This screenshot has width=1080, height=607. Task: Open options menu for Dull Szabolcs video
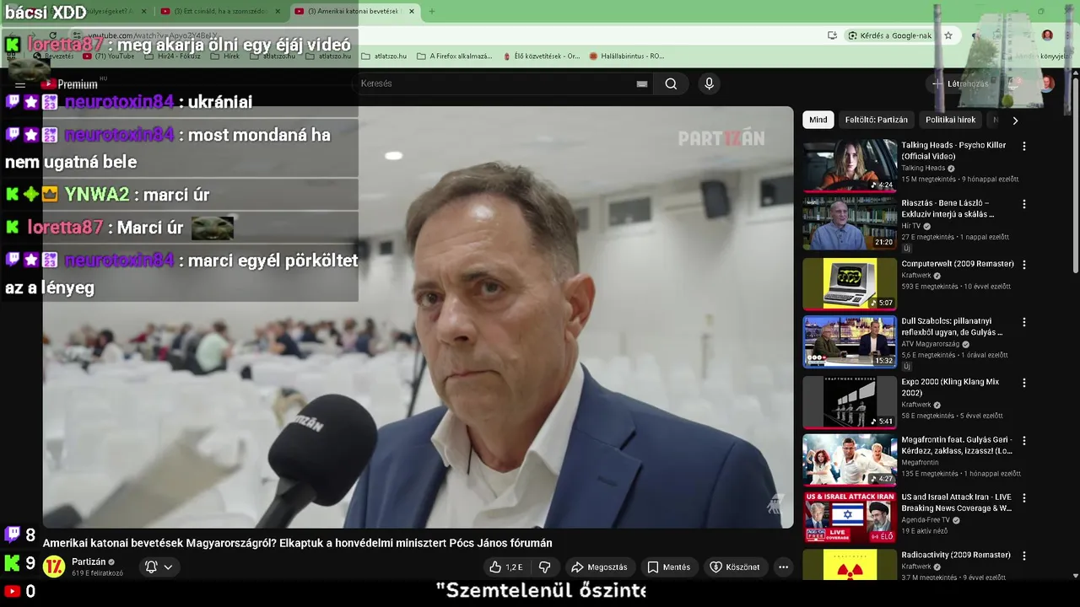point(1024,322)
